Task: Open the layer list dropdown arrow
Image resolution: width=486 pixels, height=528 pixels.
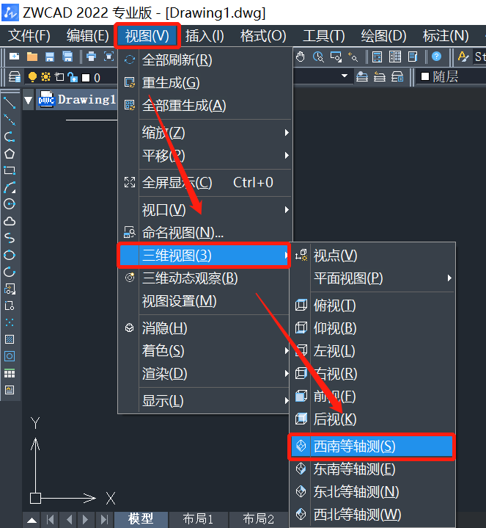Action: pos(345,76)
